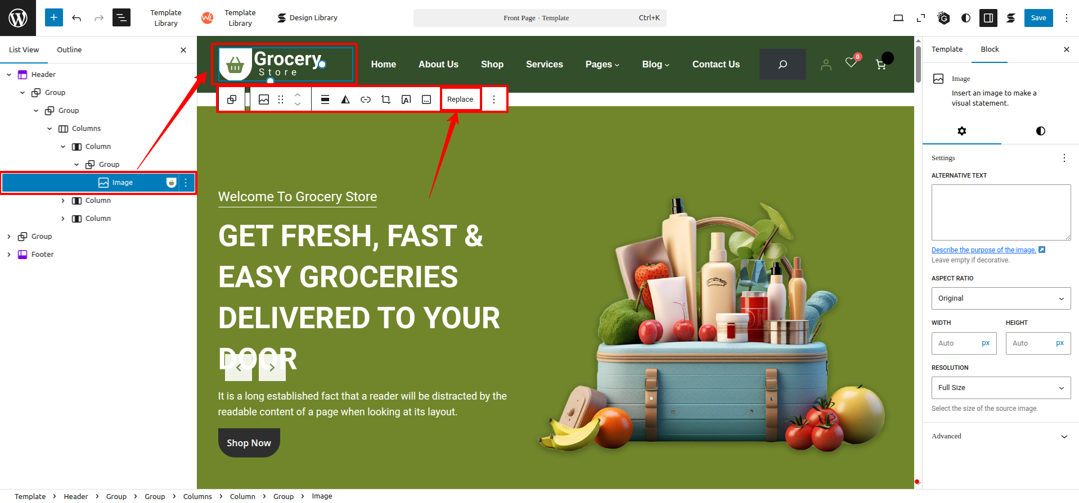The height and width of the screenshot is (503, 1079).
Task: Switch to the Template tab in sidebar
Action: click(947, 49)
